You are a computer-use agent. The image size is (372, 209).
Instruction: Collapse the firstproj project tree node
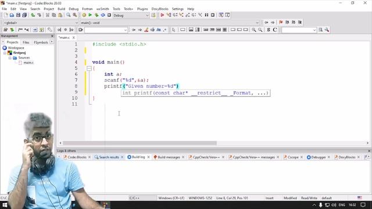pos(5,53)
